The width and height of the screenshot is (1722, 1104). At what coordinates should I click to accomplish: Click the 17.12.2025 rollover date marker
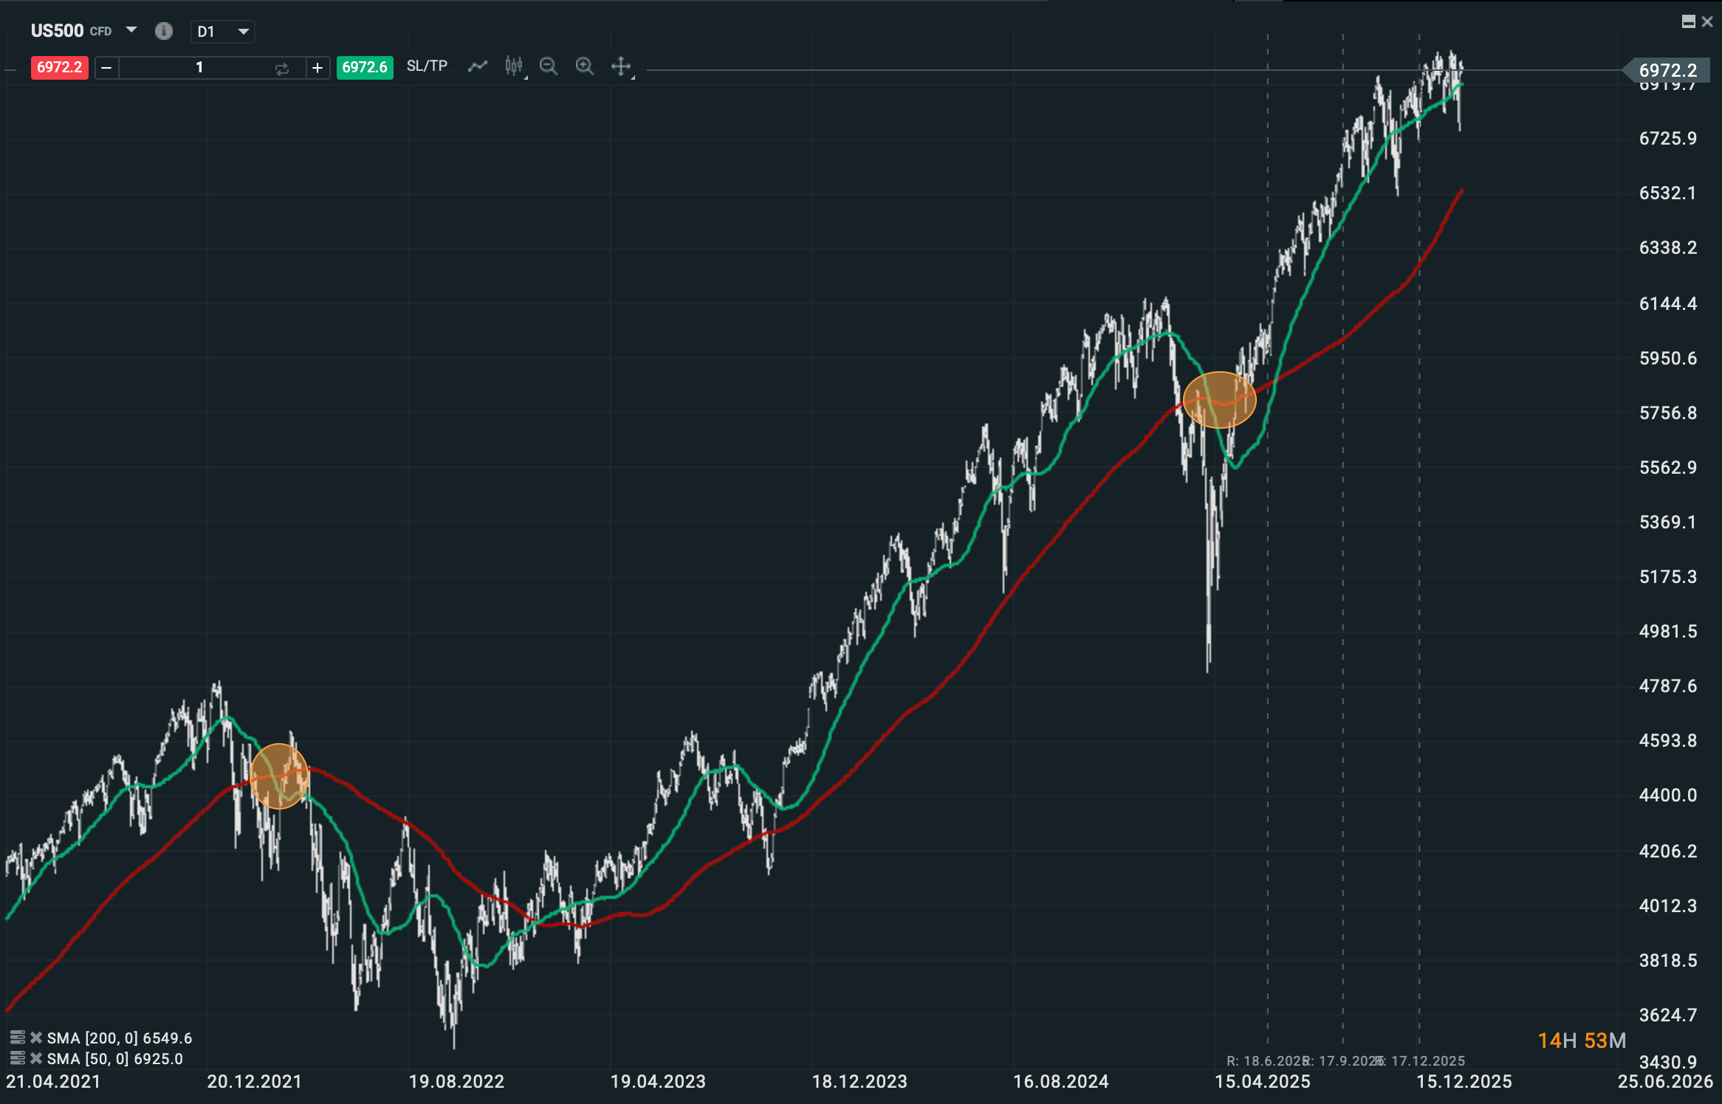coord(1425,1060)
